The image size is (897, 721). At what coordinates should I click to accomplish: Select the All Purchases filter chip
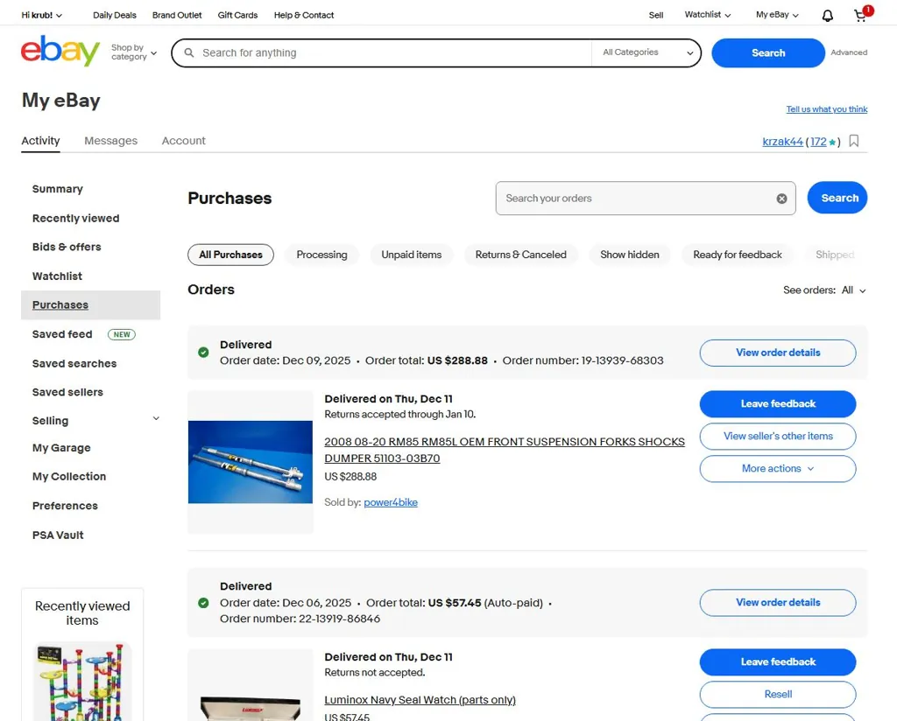pyautogui.click(x=230, y=255)
